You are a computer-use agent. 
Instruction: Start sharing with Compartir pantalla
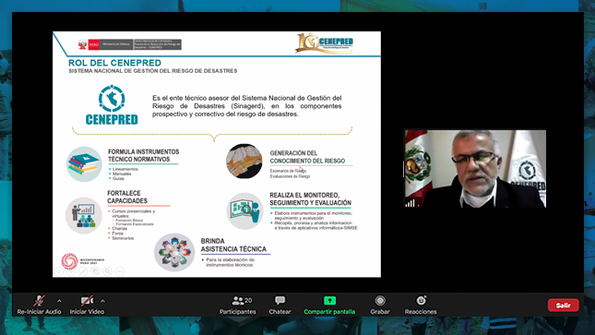(x=329, y=305)
